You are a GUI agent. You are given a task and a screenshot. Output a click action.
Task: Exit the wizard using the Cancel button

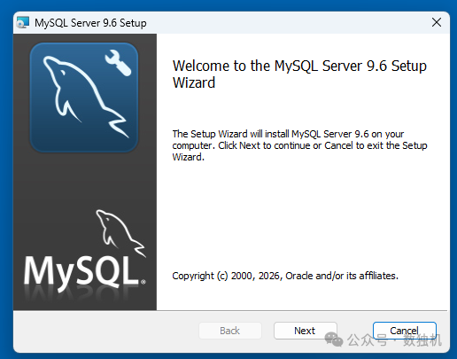point(405,331)
